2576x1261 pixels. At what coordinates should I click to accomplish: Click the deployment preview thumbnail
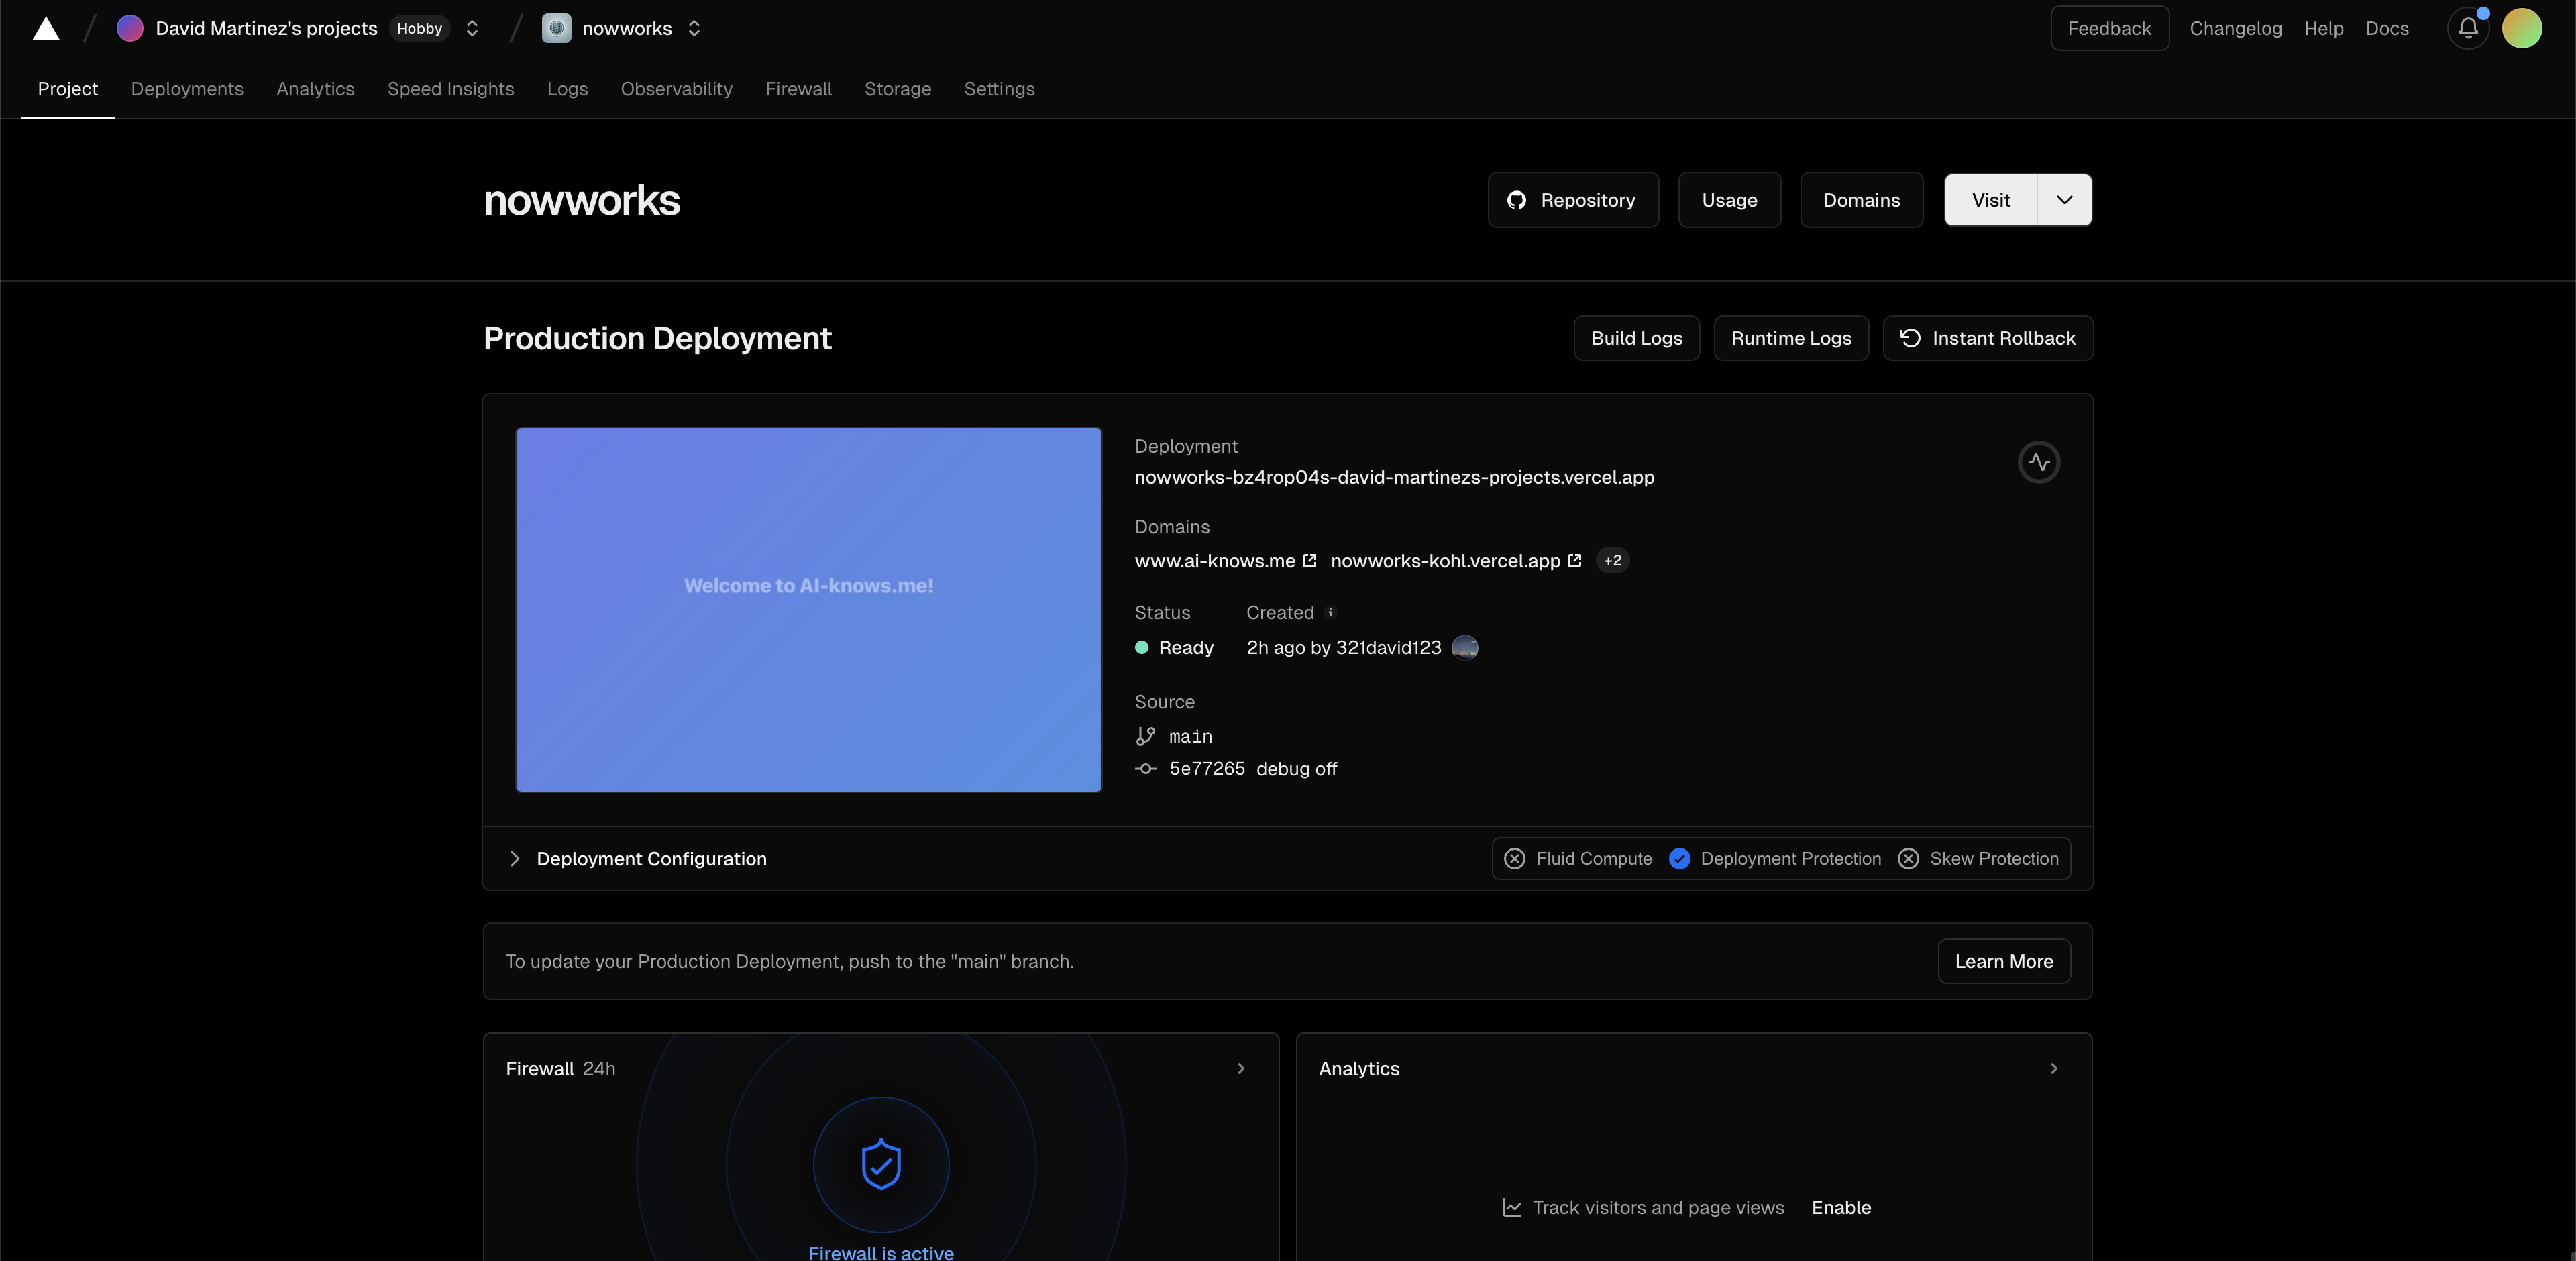[x=808, y=610]
